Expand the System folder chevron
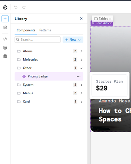 tap(81, 85)
